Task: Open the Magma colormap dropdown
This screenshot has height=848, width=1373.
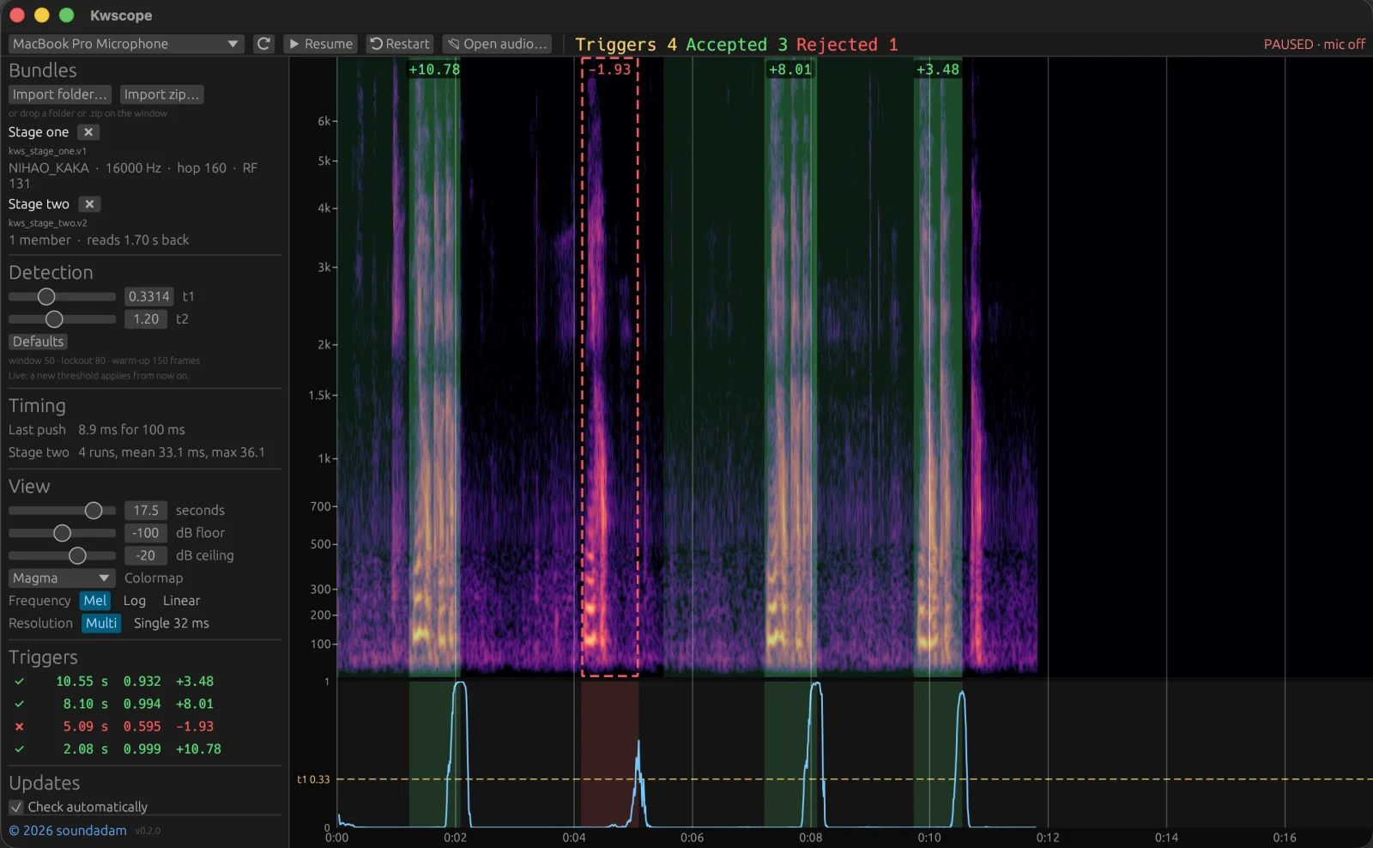Action: 62,578
